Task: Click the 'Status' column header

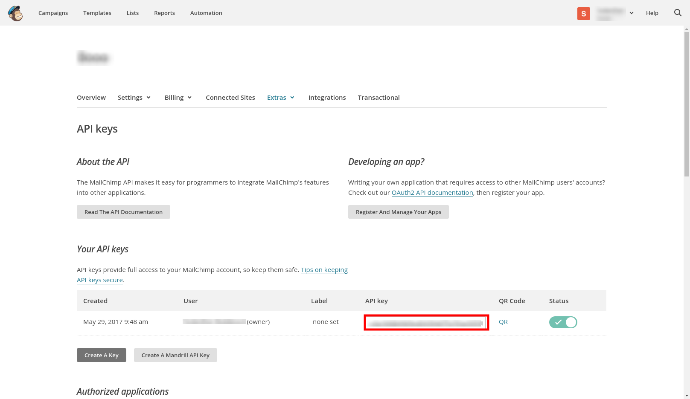Action: (x=559, y=301)
